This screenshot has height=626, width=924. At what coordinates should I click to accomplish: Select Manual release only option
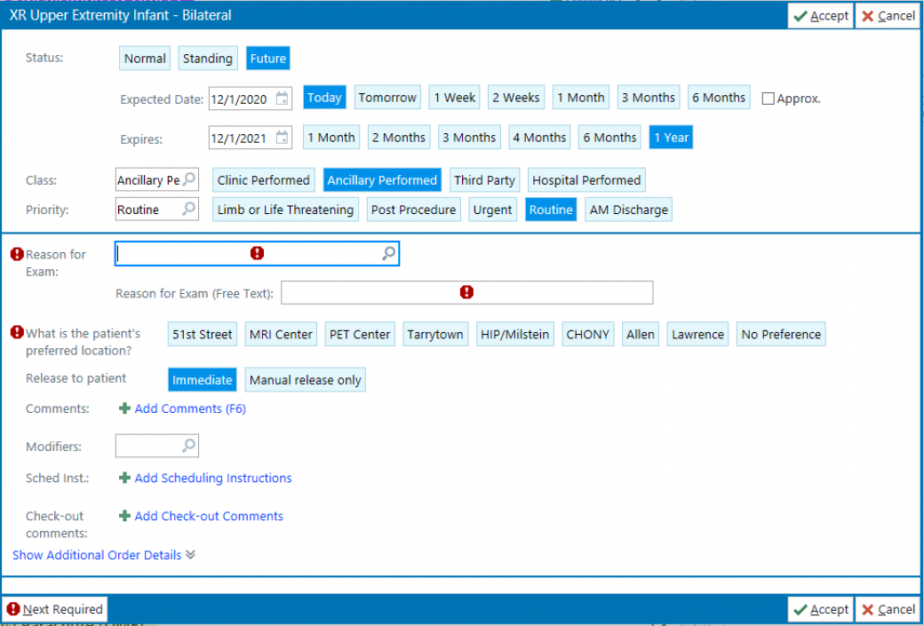305,380
